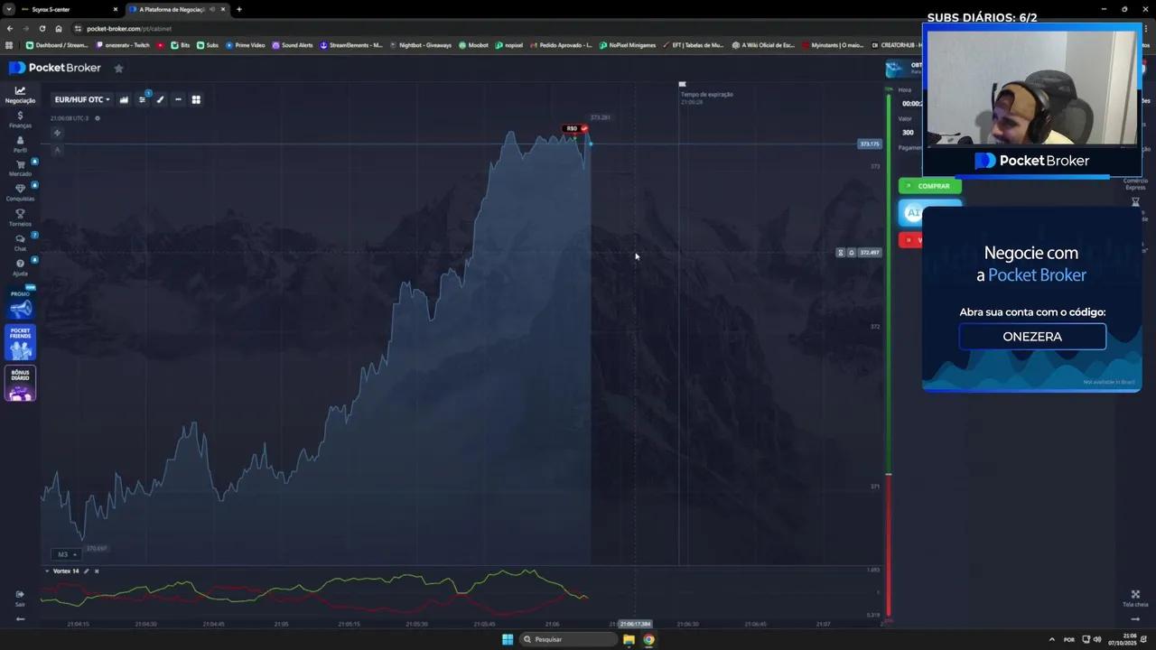The width and height of the screenshot is (1156, 650).
Task: Open Chrome from the taskbar
Action: click(648, 639)
